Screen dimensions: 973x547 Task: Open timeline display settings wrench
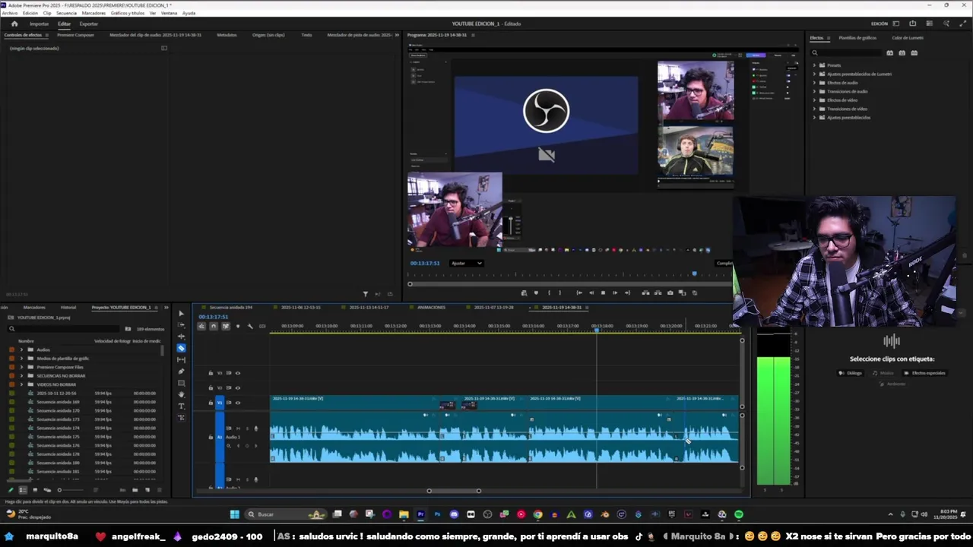pos(250,326)
